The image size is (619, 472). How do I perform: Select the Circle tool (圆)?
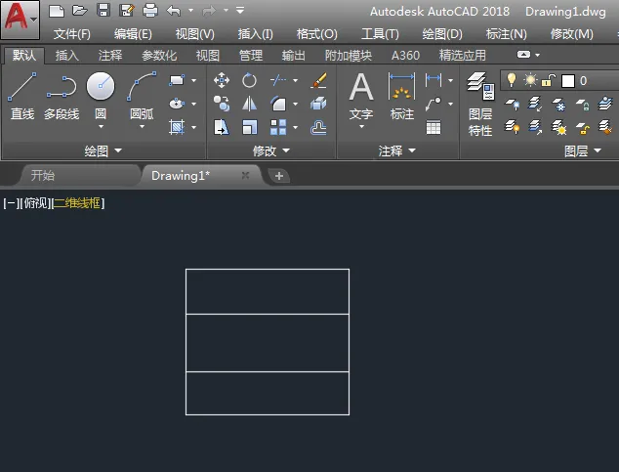[x=101, y=96]
